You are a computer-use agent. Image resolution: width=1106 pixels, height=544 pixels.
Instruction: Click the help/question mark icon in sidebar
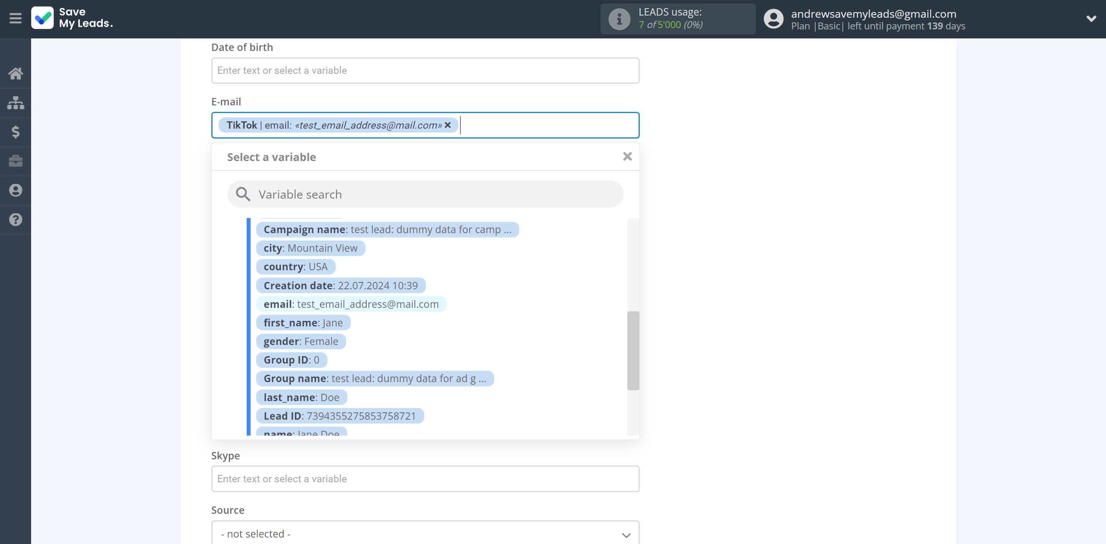(x=16, y=219)
